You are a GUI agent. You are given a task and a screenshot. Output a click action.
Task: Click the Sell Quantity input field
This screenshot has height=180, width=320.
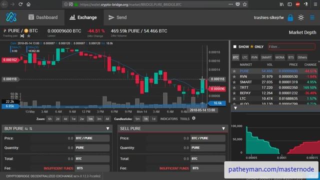coord(168,147)
